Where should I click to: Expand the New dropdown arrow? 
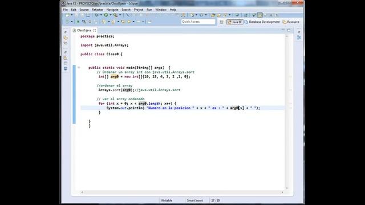click(72, 15)
